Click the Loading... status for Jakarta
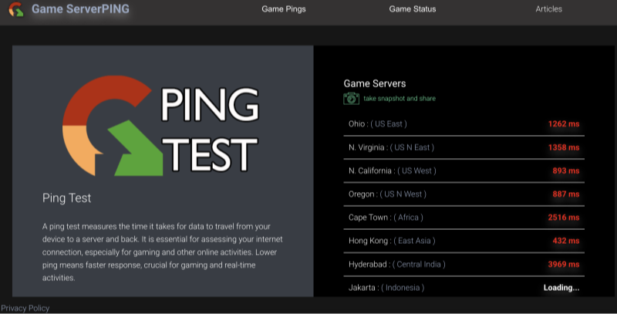The image size is (617, 314). tap(561, 288)
